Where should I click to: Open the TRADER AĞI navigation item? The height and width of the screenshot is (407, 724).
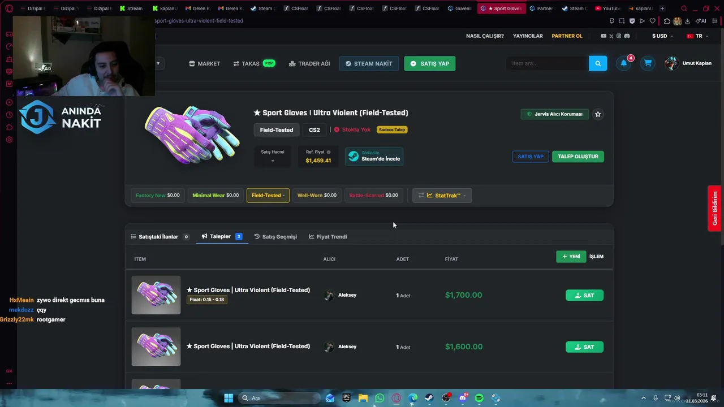(309, 63)
